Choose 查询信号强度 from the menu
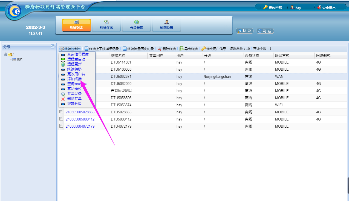This screenshot has width=349, height=201. tap(78, 54)
